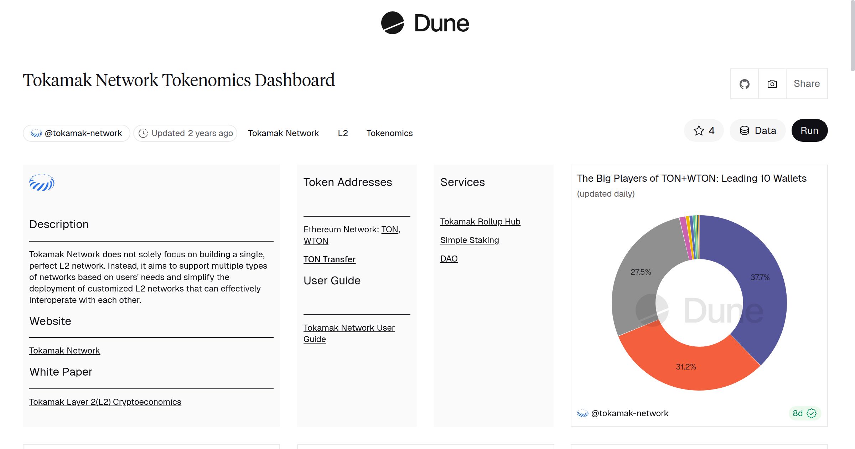Viewport: 855px width, 449px height.
Task: Open the TON Transfer link
Action: click(329, 259)
